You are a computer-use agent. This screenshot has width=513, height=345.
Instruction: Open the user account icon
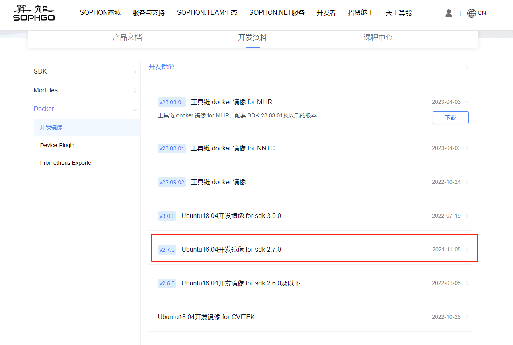pyautogui.click(x=449, y=13)
